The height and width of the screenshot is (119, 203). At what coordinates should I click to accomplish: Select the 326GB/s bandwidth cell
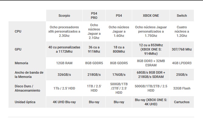[x=64, y=75]
